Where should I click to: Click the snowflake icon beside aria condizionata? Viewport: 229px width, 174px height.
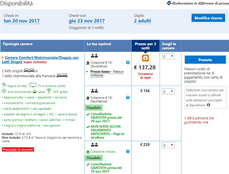[x=4, y=91]
